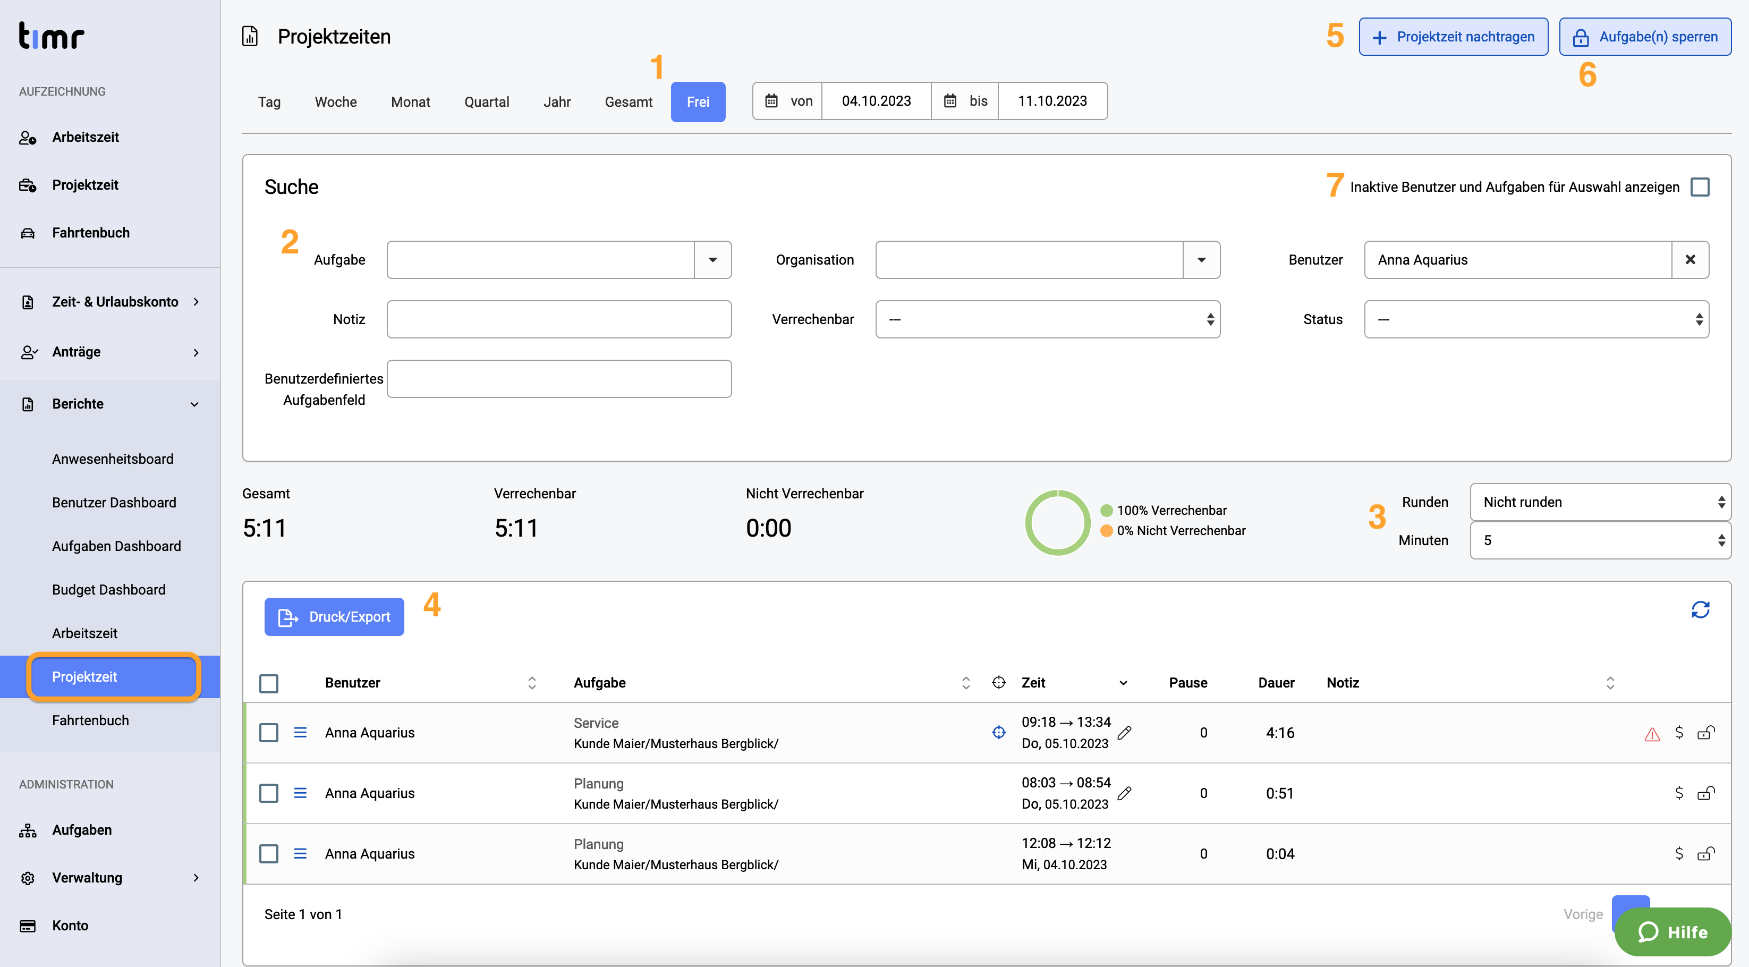The height and width of the screenshot is (967, 1749).
Task: Collapse the Berichte menu
Action: (110, 404)
